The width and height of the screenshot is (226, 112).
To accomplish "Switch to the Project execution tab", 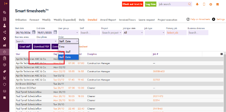I will (167, 20).
